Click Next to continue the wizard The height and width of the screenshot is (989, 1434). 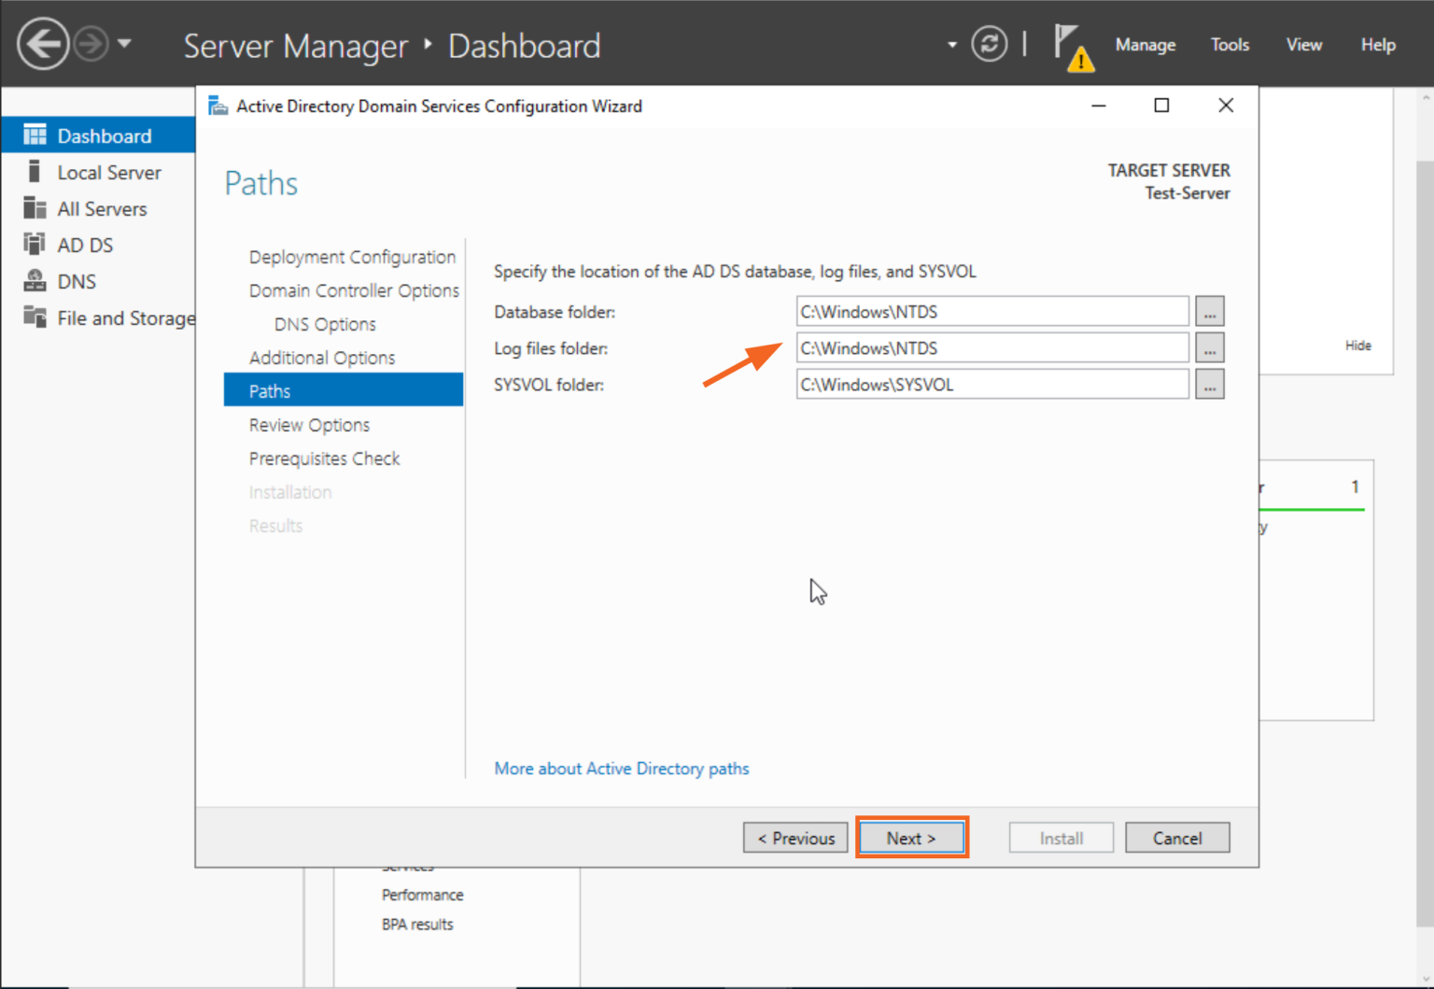coord(911,838)
